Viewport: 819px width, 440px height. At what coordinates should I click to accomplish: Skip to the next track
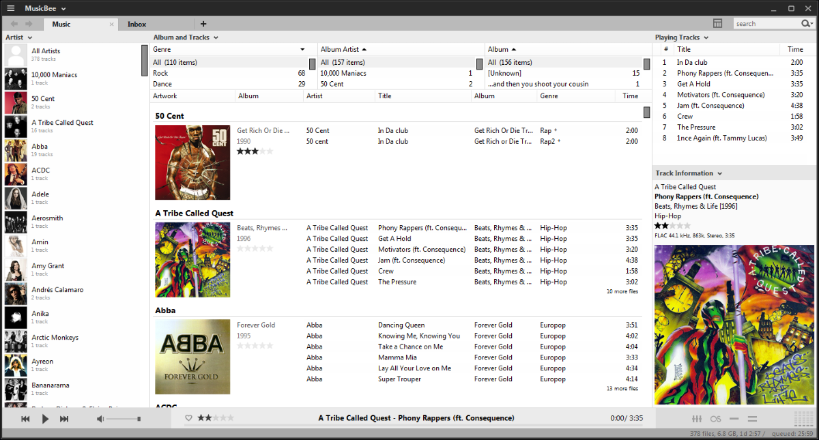65,419
